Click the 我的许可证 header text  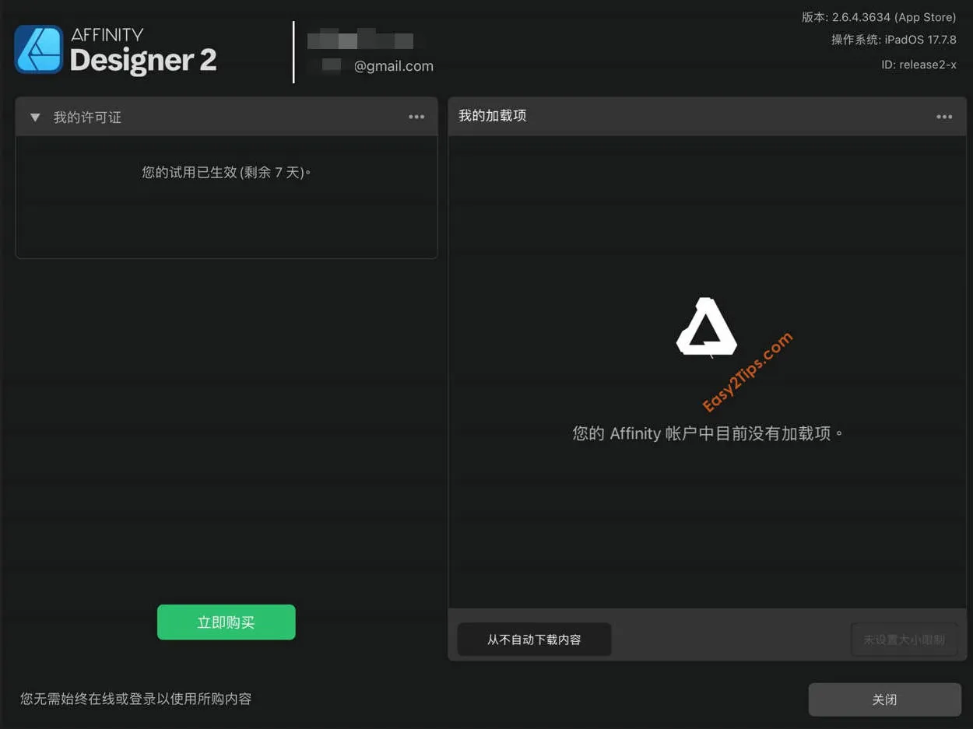pos(87,117)
